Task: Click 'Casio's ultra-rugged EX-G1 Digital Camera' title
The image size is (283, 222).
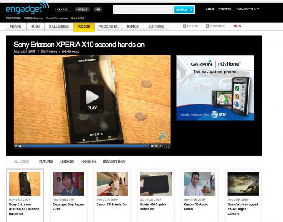Action: pos(243,209)
